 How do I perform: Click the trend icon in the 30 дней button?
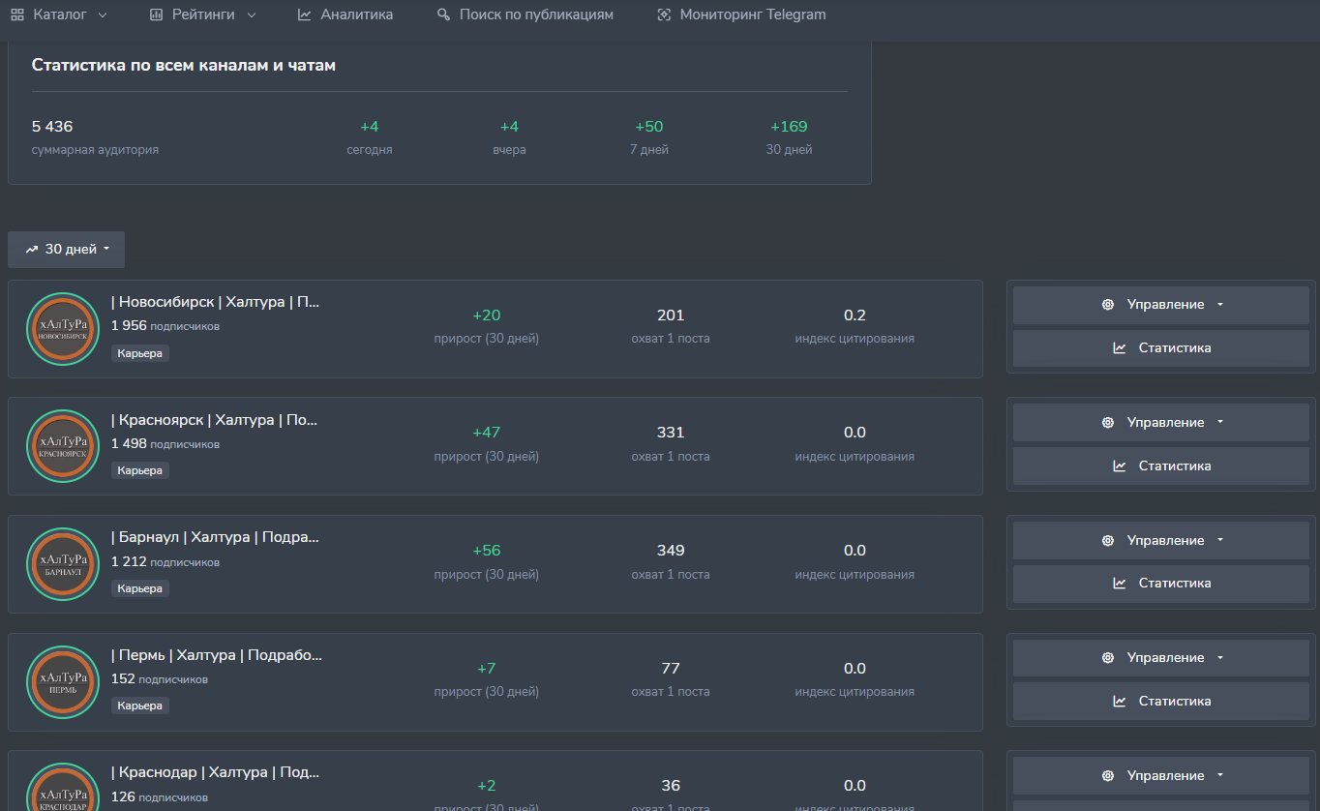click(32, 250)
